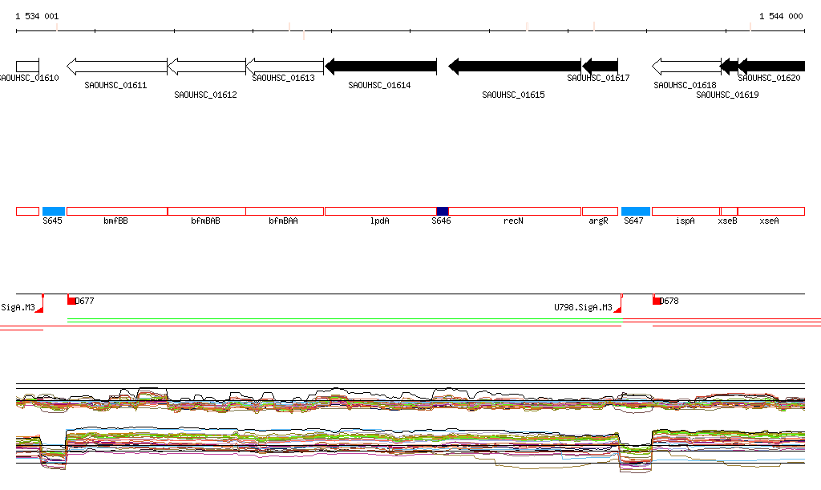
Task: Select the blue S647 segment
Action: 636,212
